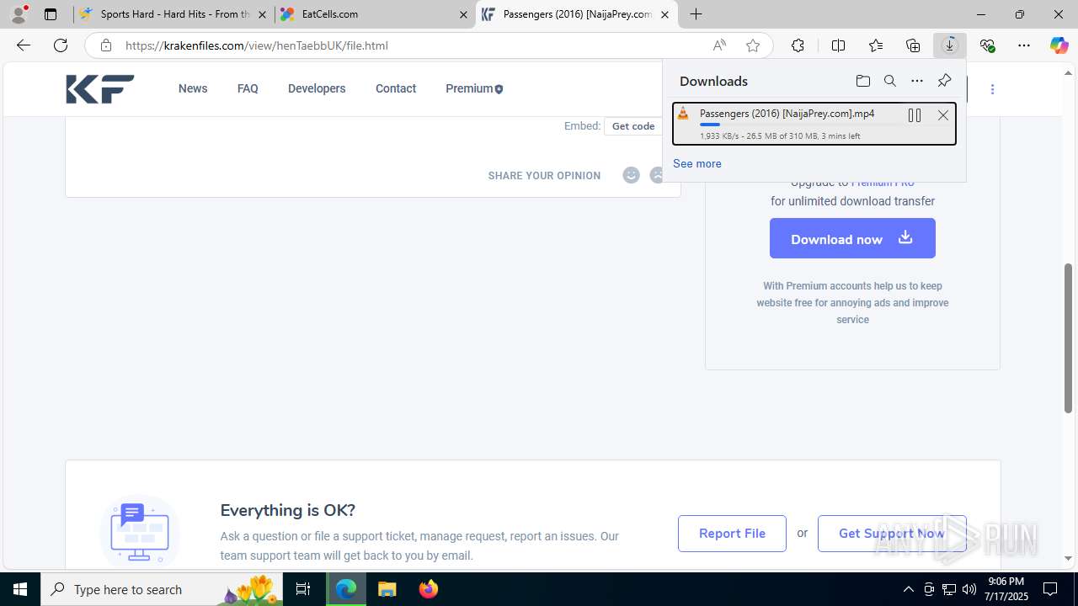
Task: Open See more downloads link
Action: 697,163
